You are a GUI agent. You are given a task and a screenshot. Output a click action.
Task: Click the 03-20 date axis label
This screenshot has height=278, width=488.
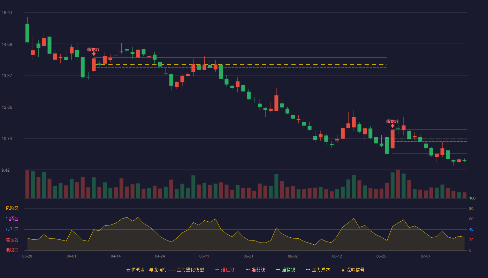coord(27,256)
